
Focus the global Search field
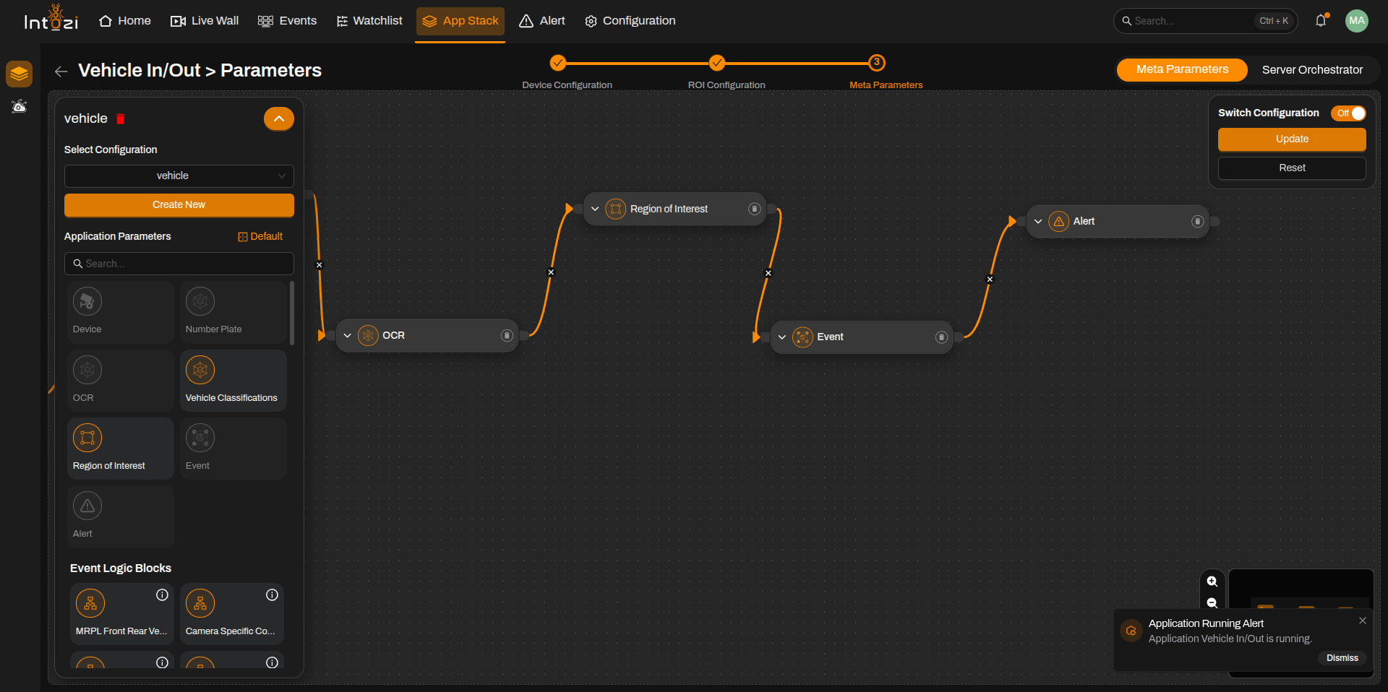(1205, 21)
